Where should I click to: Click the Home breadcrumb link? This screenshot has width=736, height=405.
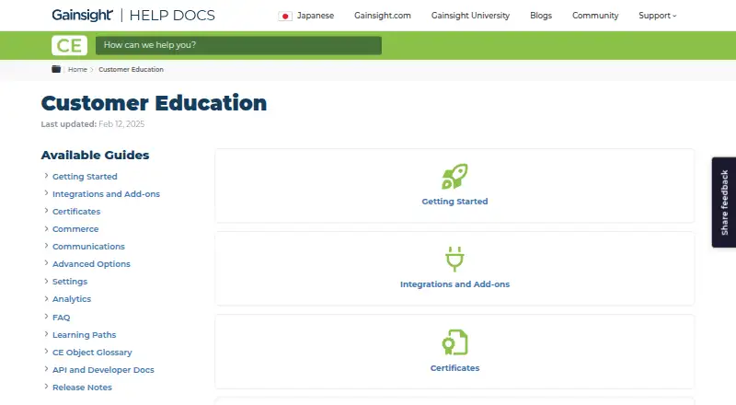tap(77, 70)
